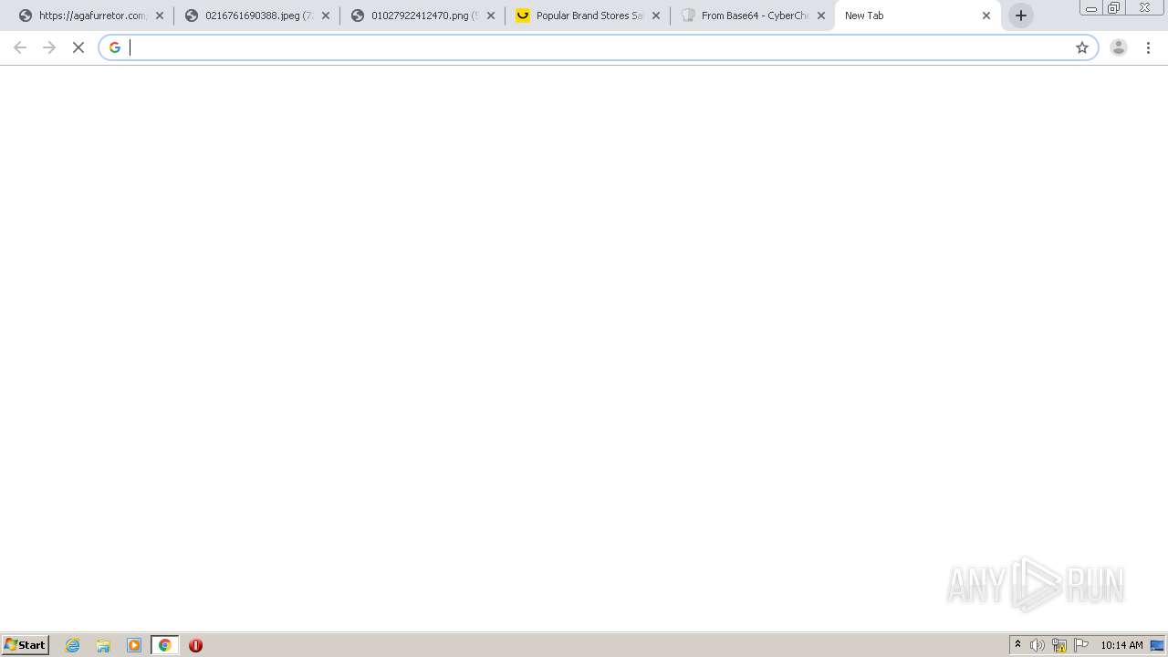Image resolution: width=1168 pixels, height=657 pixels.
Task: Go forward to the next page
Action: [49, 47]
